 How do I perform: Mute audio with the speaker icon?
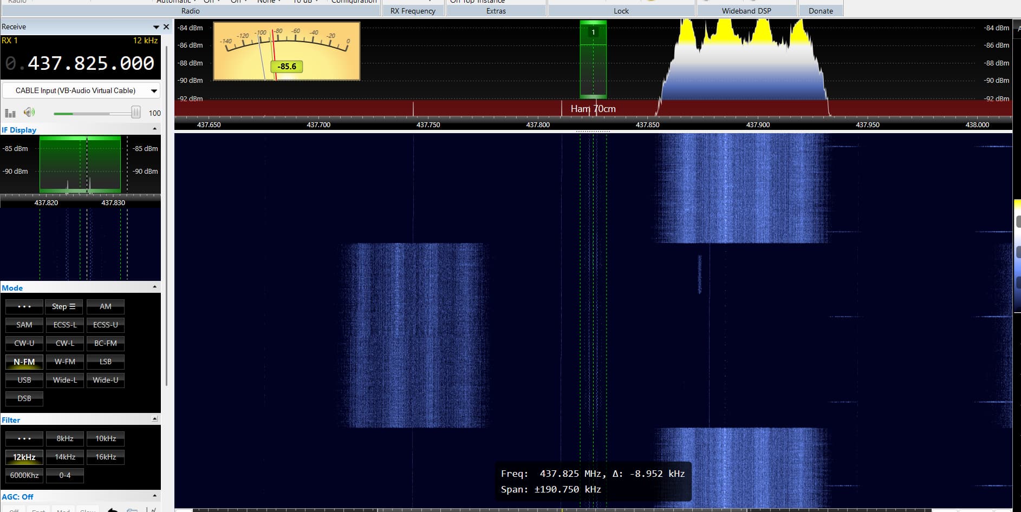(x=29, y=113)
